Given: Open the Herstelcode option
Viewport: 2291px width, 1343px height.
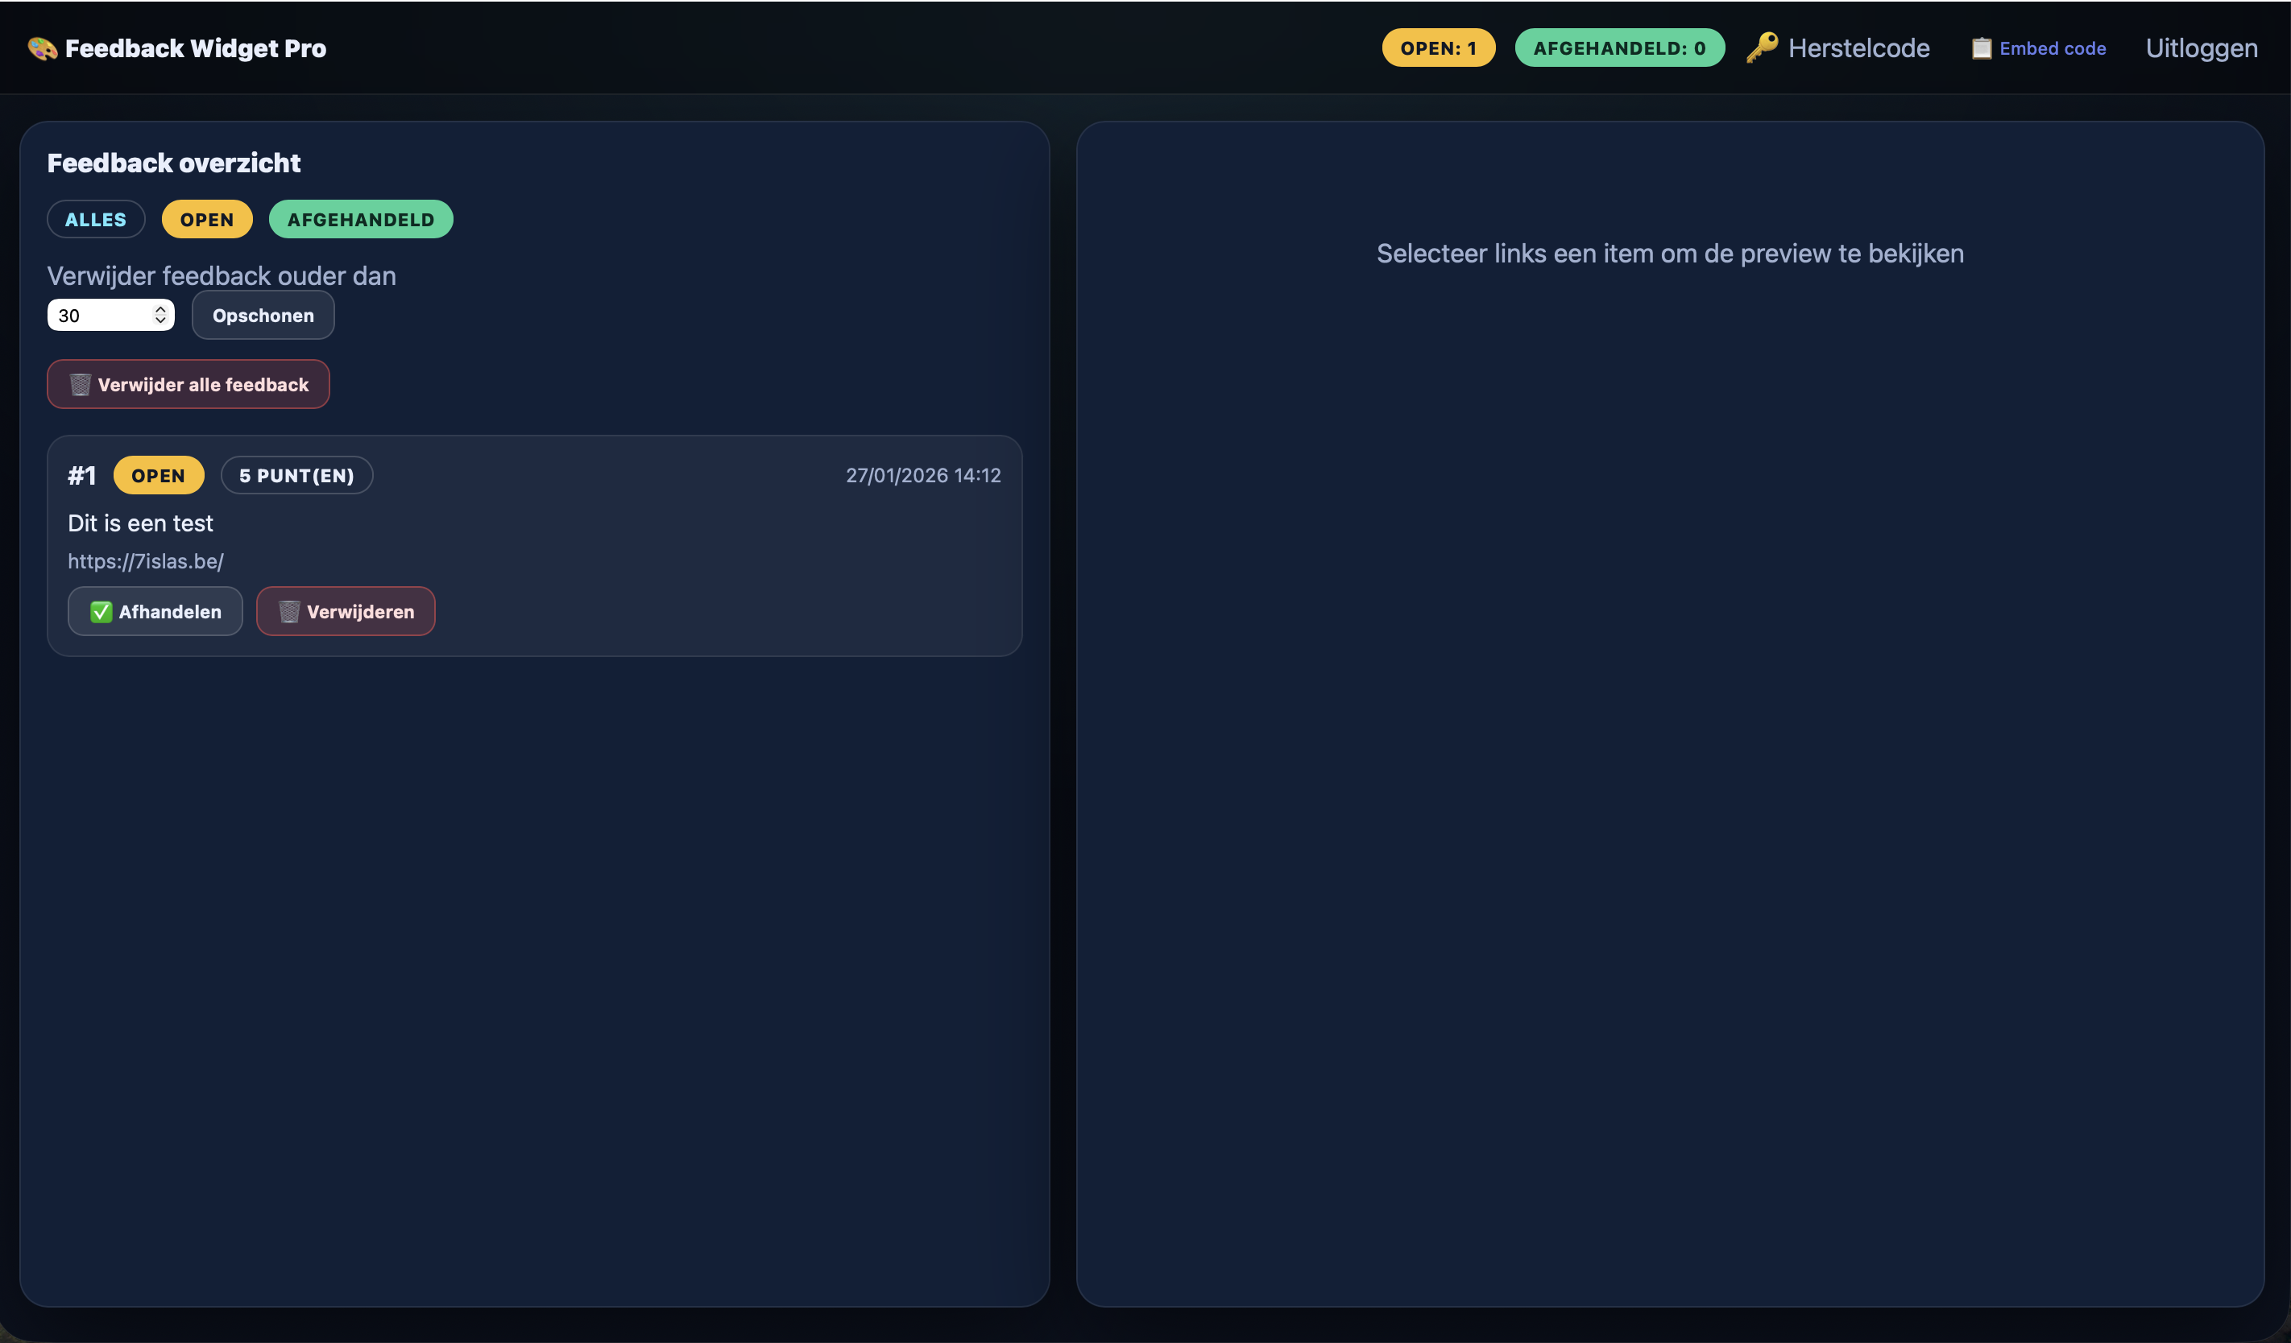Looking at the screenshot, I should pyautogui.click(x=1858, y=48).
